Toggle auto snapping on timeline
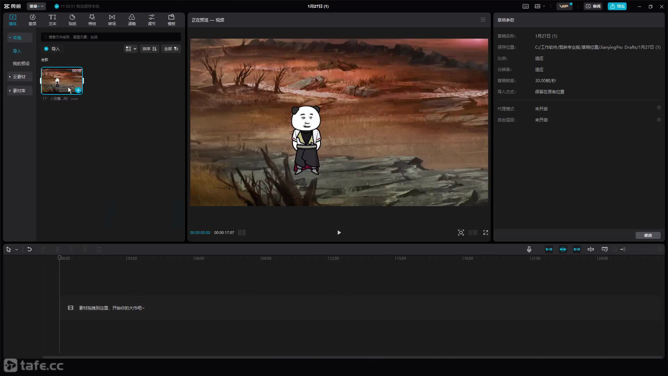This screenshot has width=668, height=376. coord(563,249)
